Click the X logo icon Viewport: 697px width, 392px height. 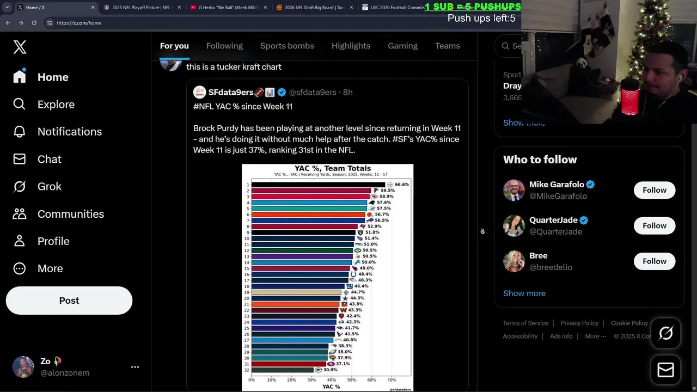point(20,47)
